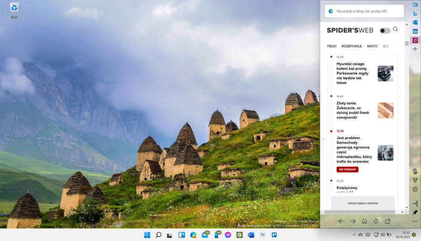Open Photoshop from taskbar
The image size is (421, 241).
263,235
